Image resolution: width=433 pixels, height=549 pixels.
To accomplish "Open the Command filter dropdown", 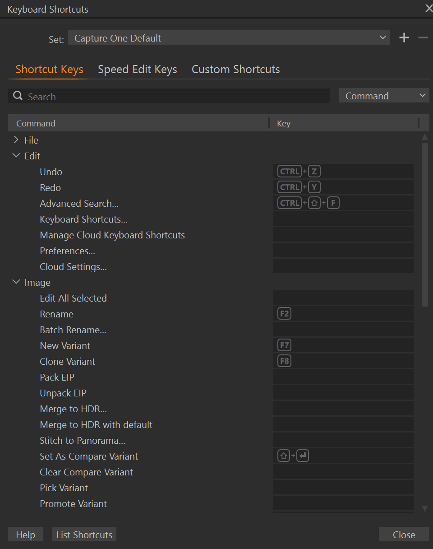I will (x=384, y=96).
